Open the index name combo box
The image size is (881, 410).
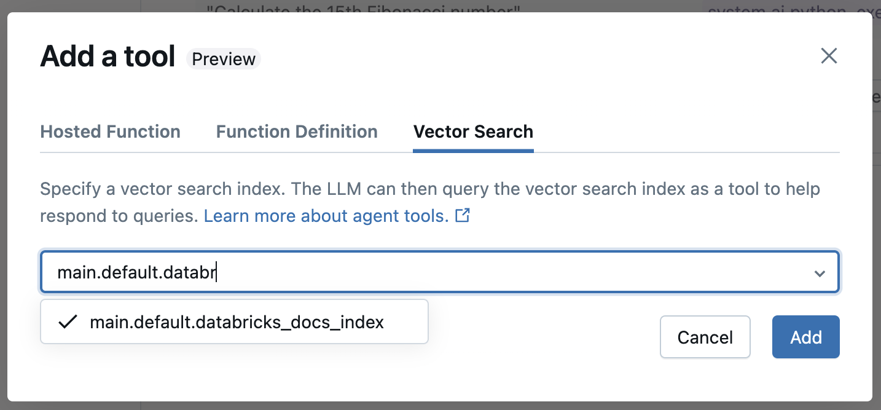coord(430,272)
